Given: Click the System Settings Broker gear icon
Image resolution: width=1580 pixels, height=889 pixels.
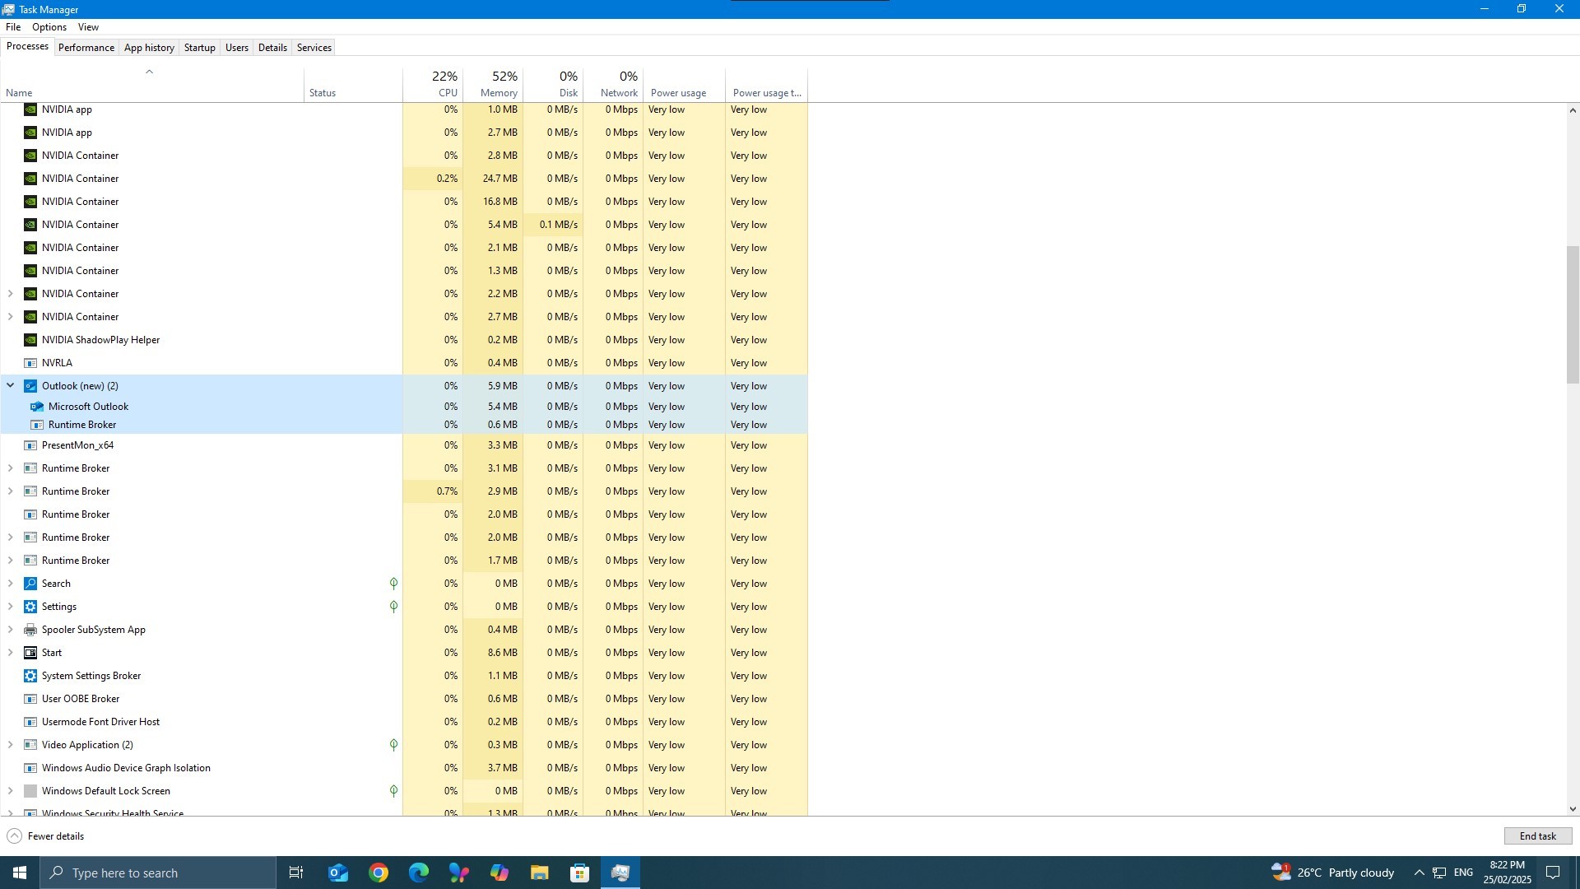Looking at the screenshot, I should [30, 675].
